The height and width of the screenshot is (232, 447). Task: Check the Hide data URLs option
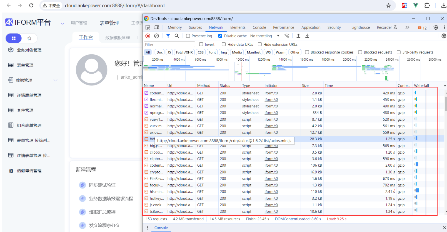pos(224,44)
